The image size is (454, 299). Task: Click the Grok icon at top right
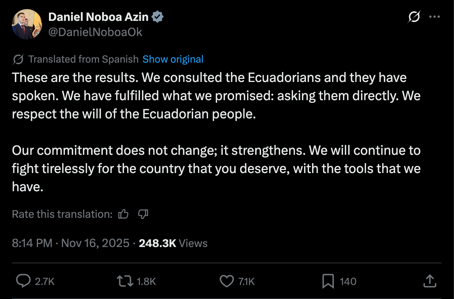pos(414,17)
